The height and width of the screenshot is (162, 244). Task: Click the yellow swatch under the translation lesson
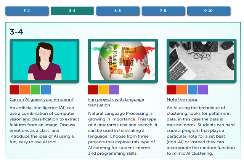(x=103, y=90)
